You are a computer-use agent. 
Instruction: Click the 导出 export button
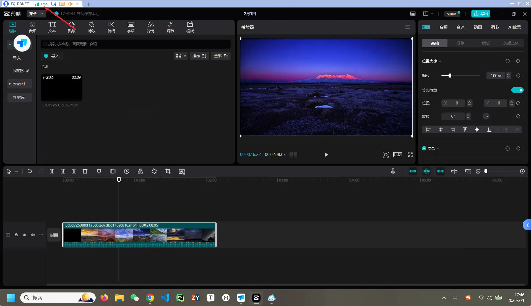481,14
